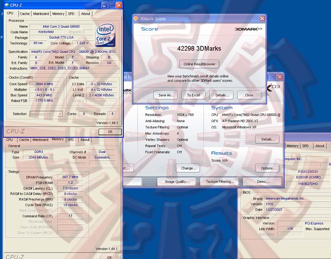
Task: Click the Bus Speed 443.9 MHz value
Action: (x=44, y=95)
